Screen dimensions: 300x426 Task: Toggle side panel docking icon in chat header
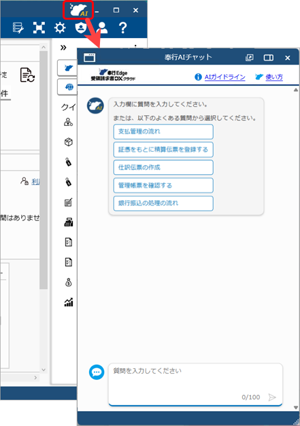point(269,58)
